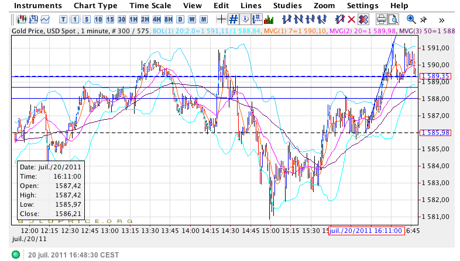
Task: Click the green connection status indicator
Action: [x=16, y=255]
